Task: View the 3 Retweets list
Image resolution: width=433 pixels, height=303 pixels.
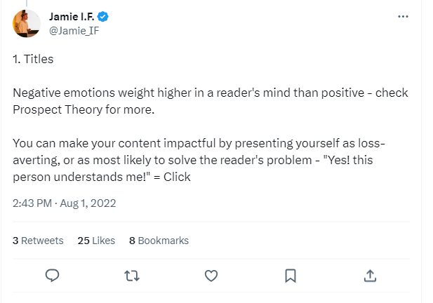Action: (x=38, y=240)
